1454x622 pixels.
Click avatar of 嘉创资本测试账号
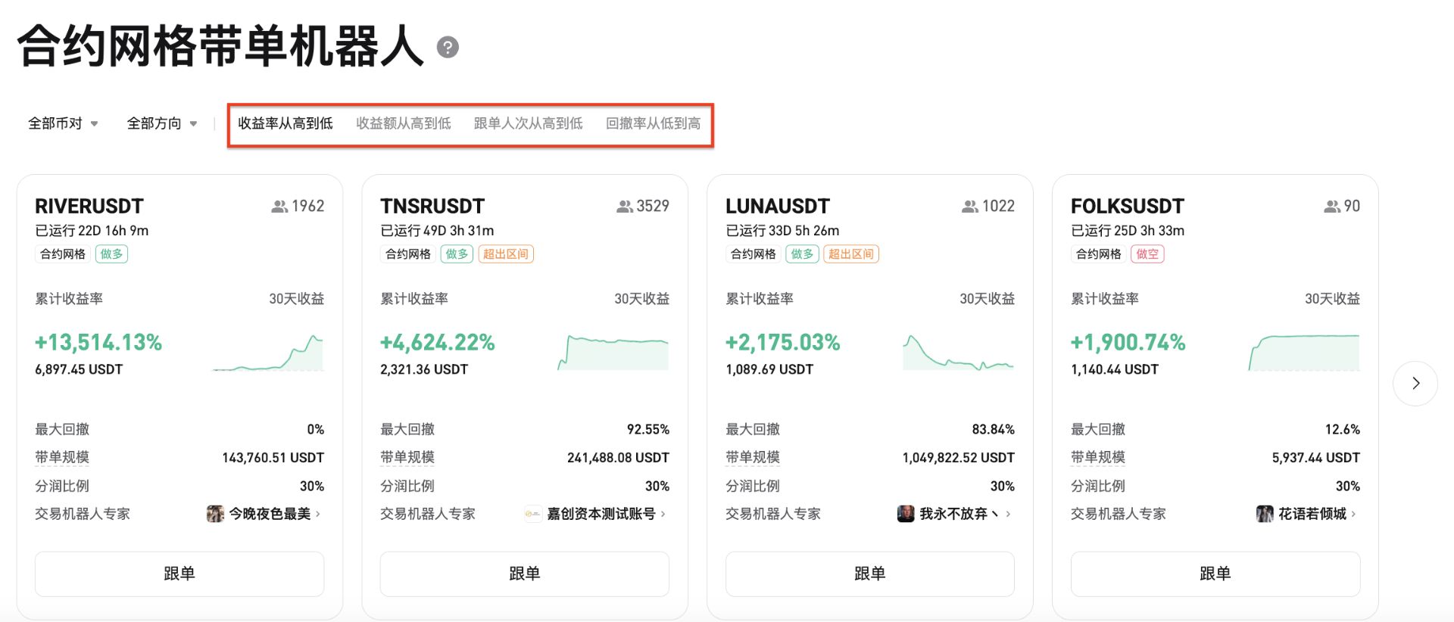pyautogui.click(x=533, y=514)
